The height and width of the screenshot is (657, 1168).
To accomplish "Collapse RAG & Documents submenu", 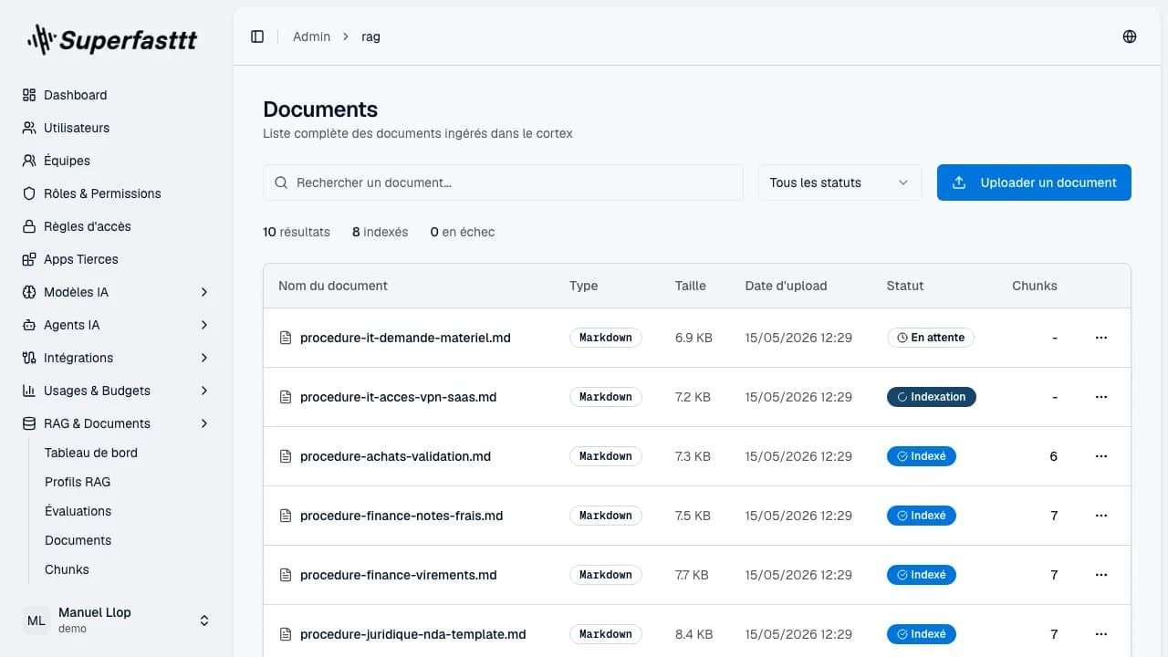I will pos(116,423).
